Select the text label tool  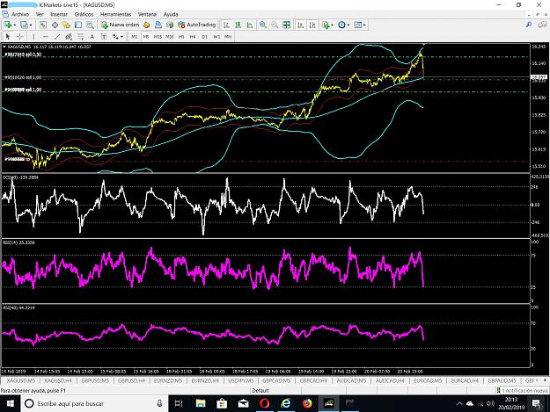(104, 36)
